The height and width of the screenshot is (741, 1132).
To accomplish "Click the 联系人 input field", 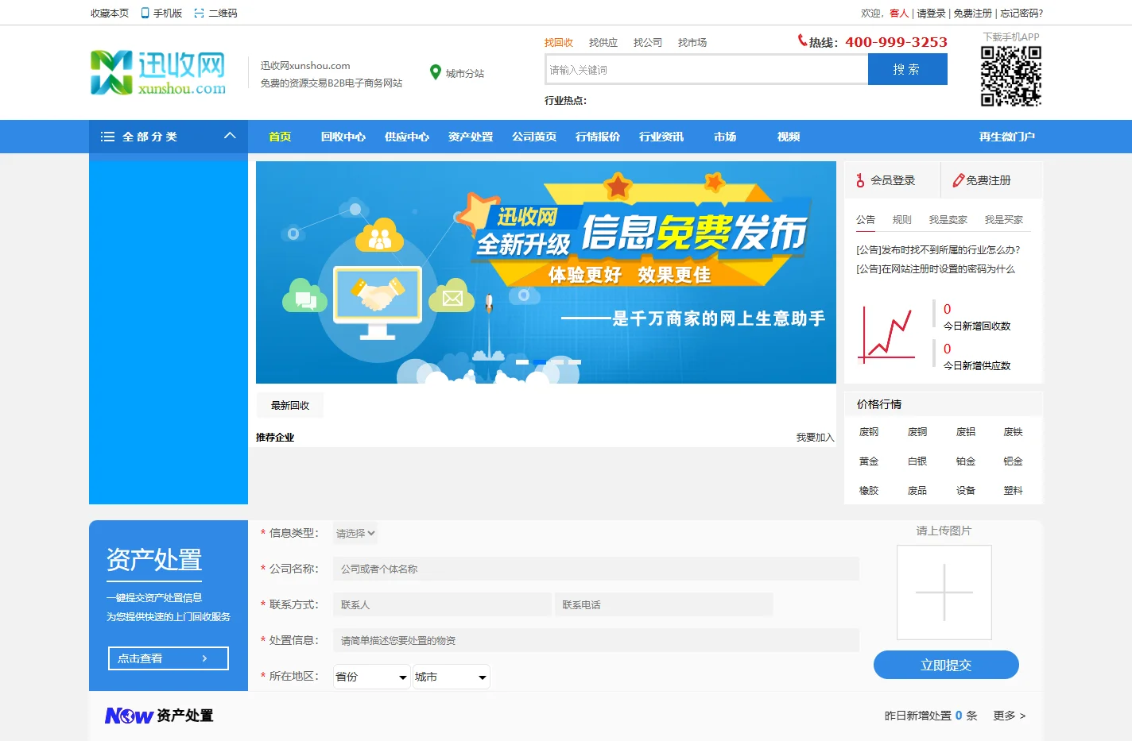I will (x=442, y=604).
